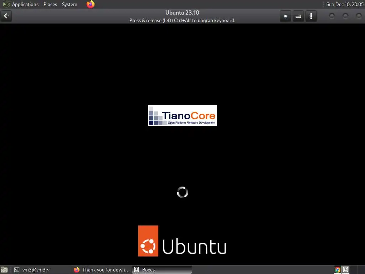Click the last window control button
The image size is (365, 274).
click(359, 16)
